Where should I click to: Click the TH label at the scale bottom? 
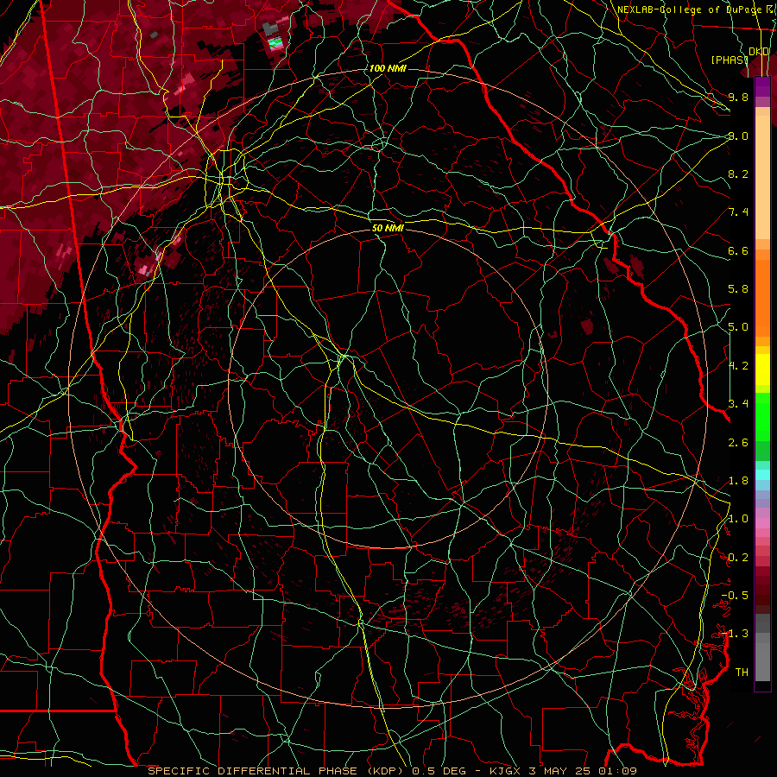742,673
